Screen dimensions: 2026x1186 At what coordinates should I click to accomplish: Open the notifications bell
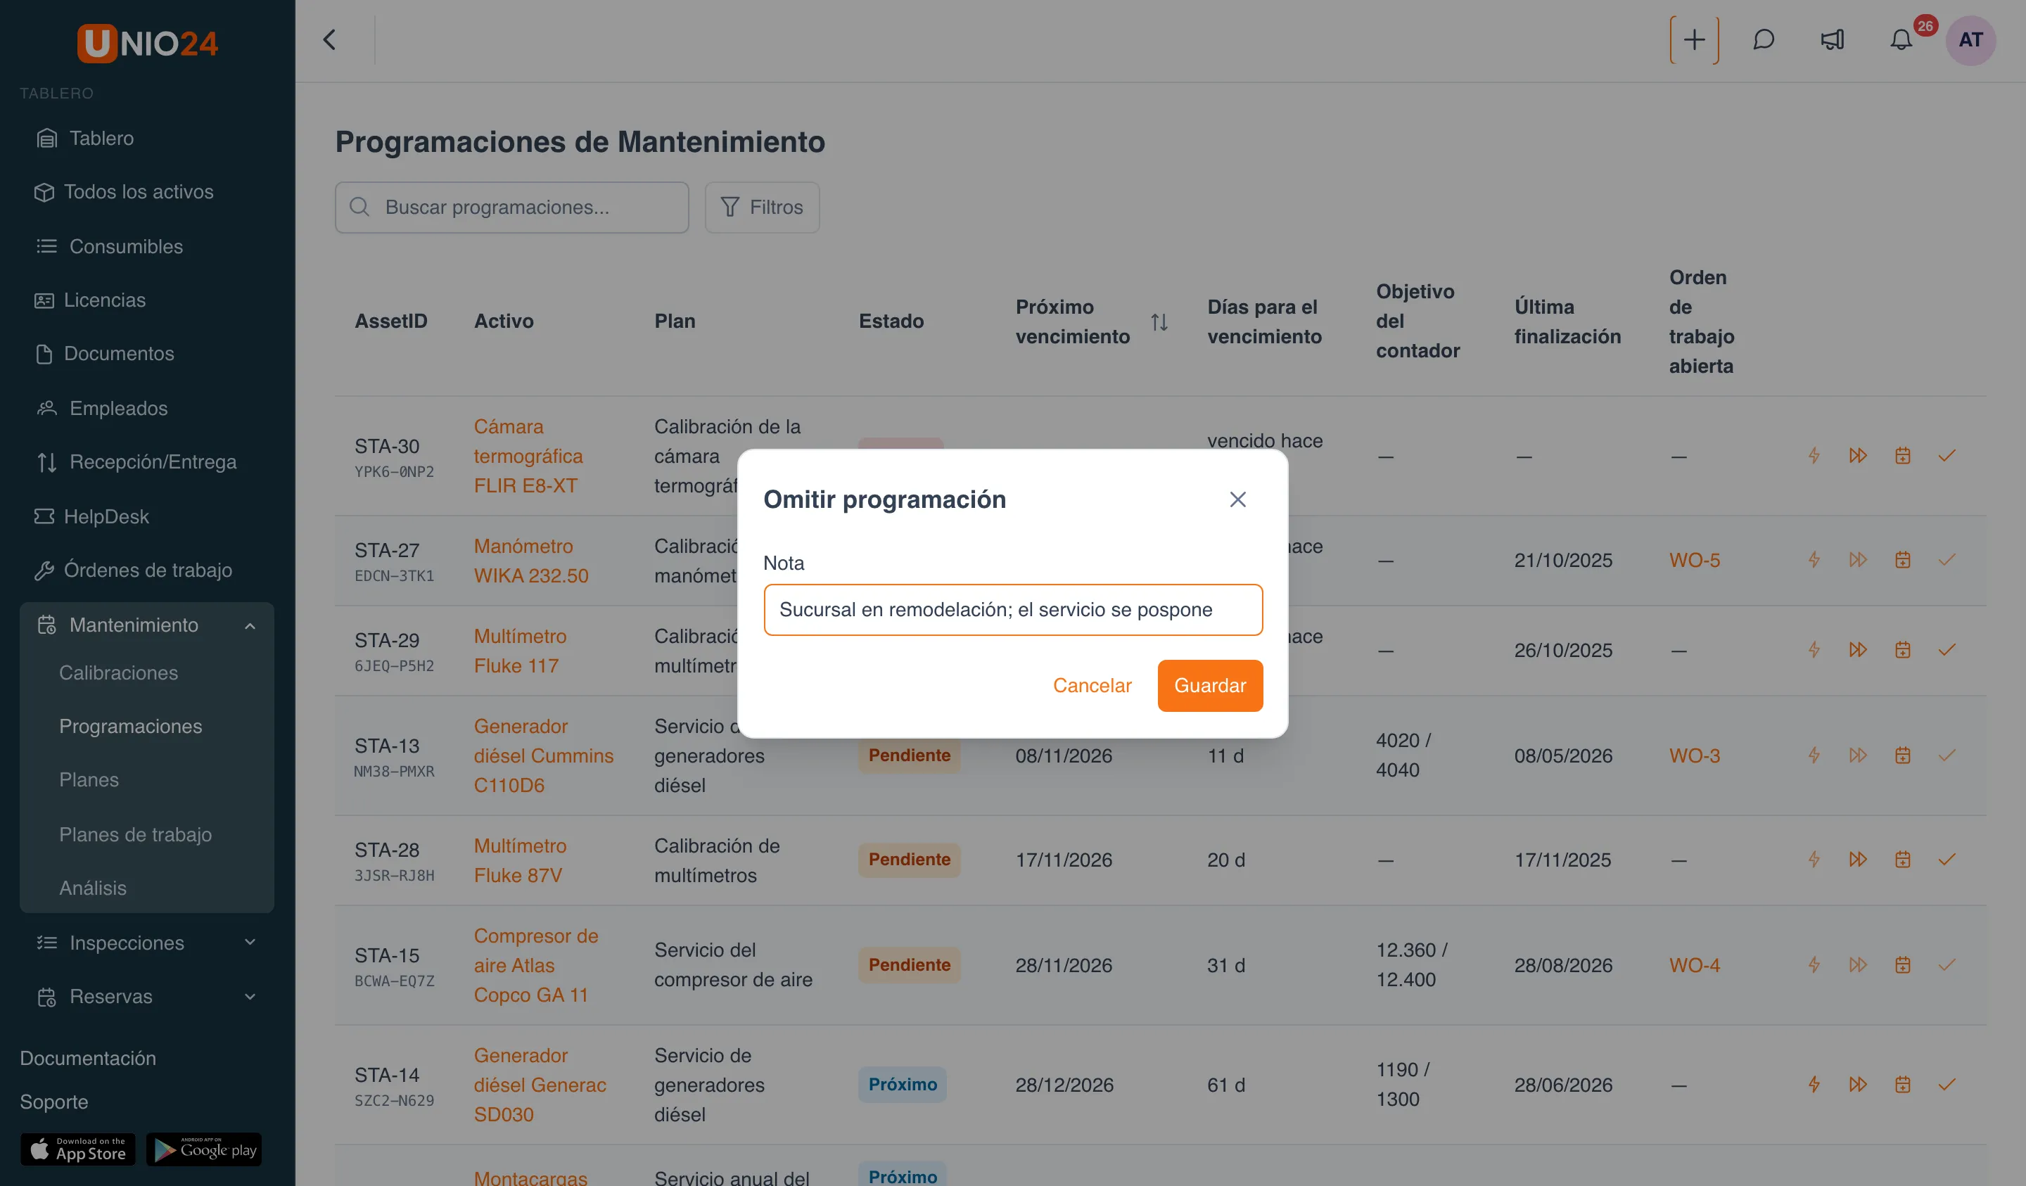1901,39
